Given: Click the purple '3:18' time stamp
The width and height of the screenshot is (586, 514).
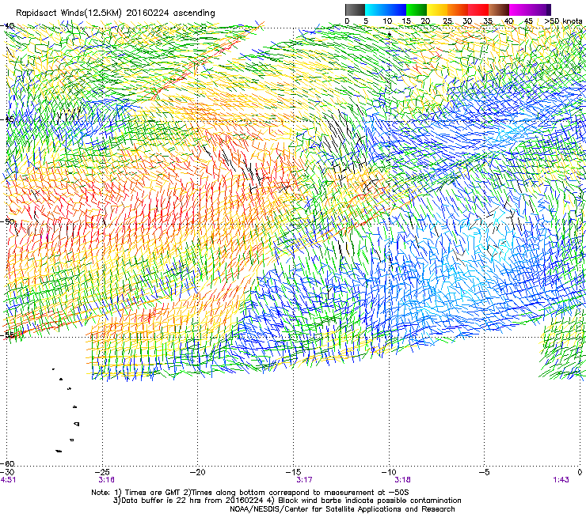Looking at the screenshot, I should click(x=402, y=480).
